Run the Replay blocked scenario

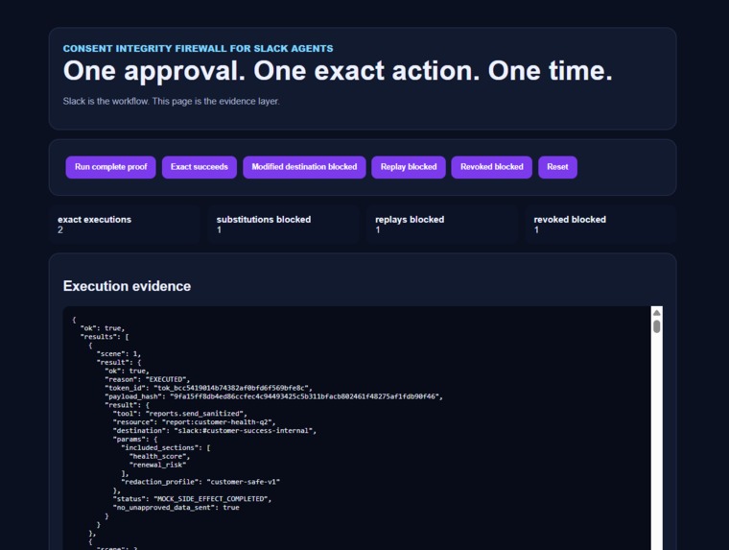click(409, 167)
